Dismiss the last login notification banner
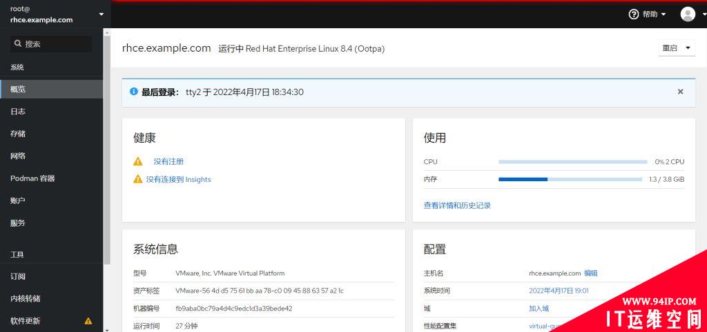This screenshot has width=707, height=332. 680,92
